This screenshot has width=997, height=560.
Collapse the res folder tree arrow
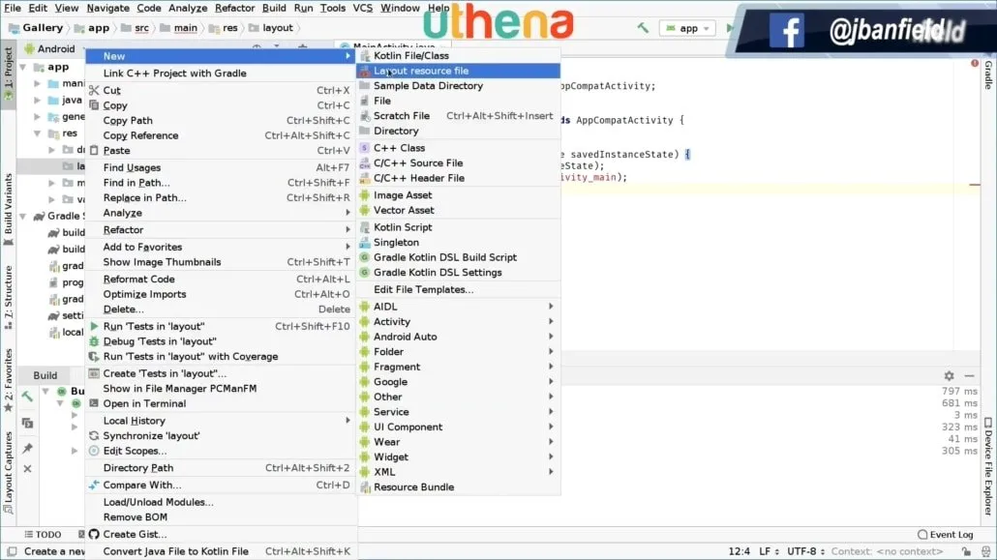tap(38, 133)
